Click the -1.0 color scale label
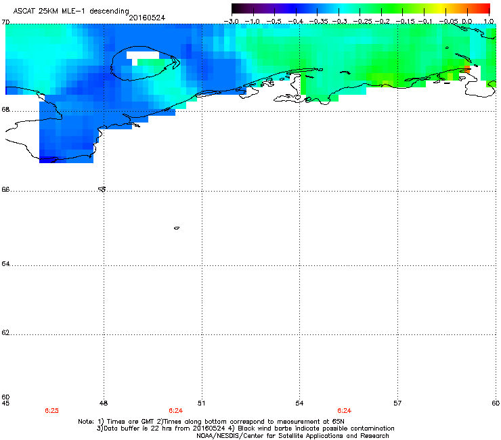This screenshot has width=501, height=440. click(253, 22)
